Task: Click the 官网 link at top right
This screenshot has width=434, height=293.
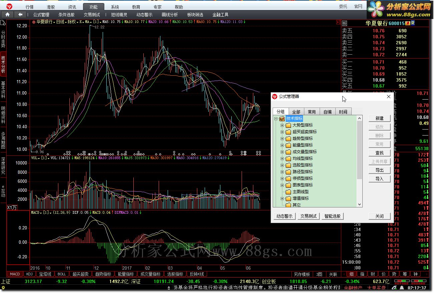Action: (x=358, y=6)
